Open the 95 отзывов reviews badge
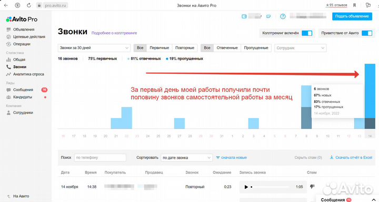The height and width of the screenshot is (202, 379). click(x=336, y=5)
